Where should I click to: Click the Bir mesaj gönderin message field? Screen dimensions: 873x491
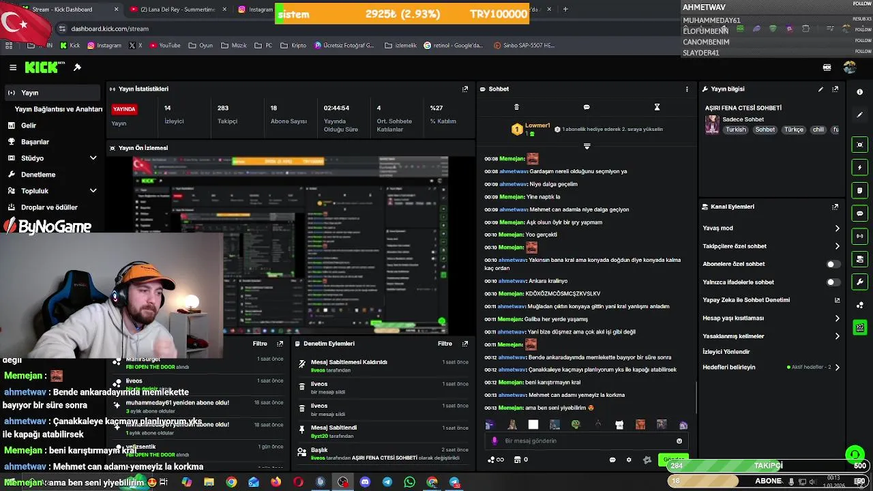587,441
